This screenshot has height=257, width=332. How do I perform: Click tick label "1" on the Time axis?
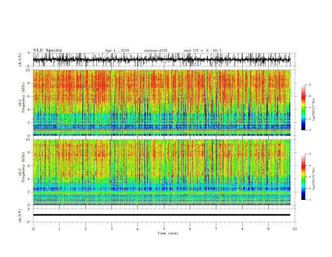tap(60, 229)
